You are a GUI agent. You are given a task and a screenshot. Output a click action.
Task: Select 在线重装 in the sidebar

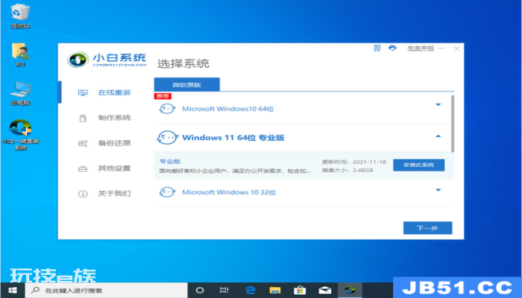click(x=114, y=93)
